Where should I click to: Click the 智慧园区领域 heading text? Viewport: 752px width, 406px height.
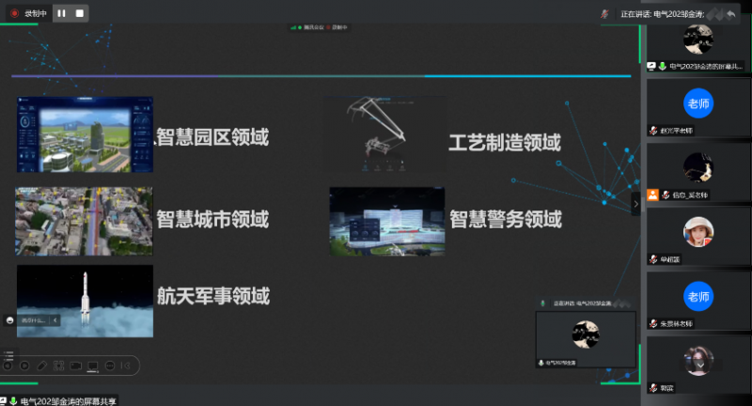212,137
